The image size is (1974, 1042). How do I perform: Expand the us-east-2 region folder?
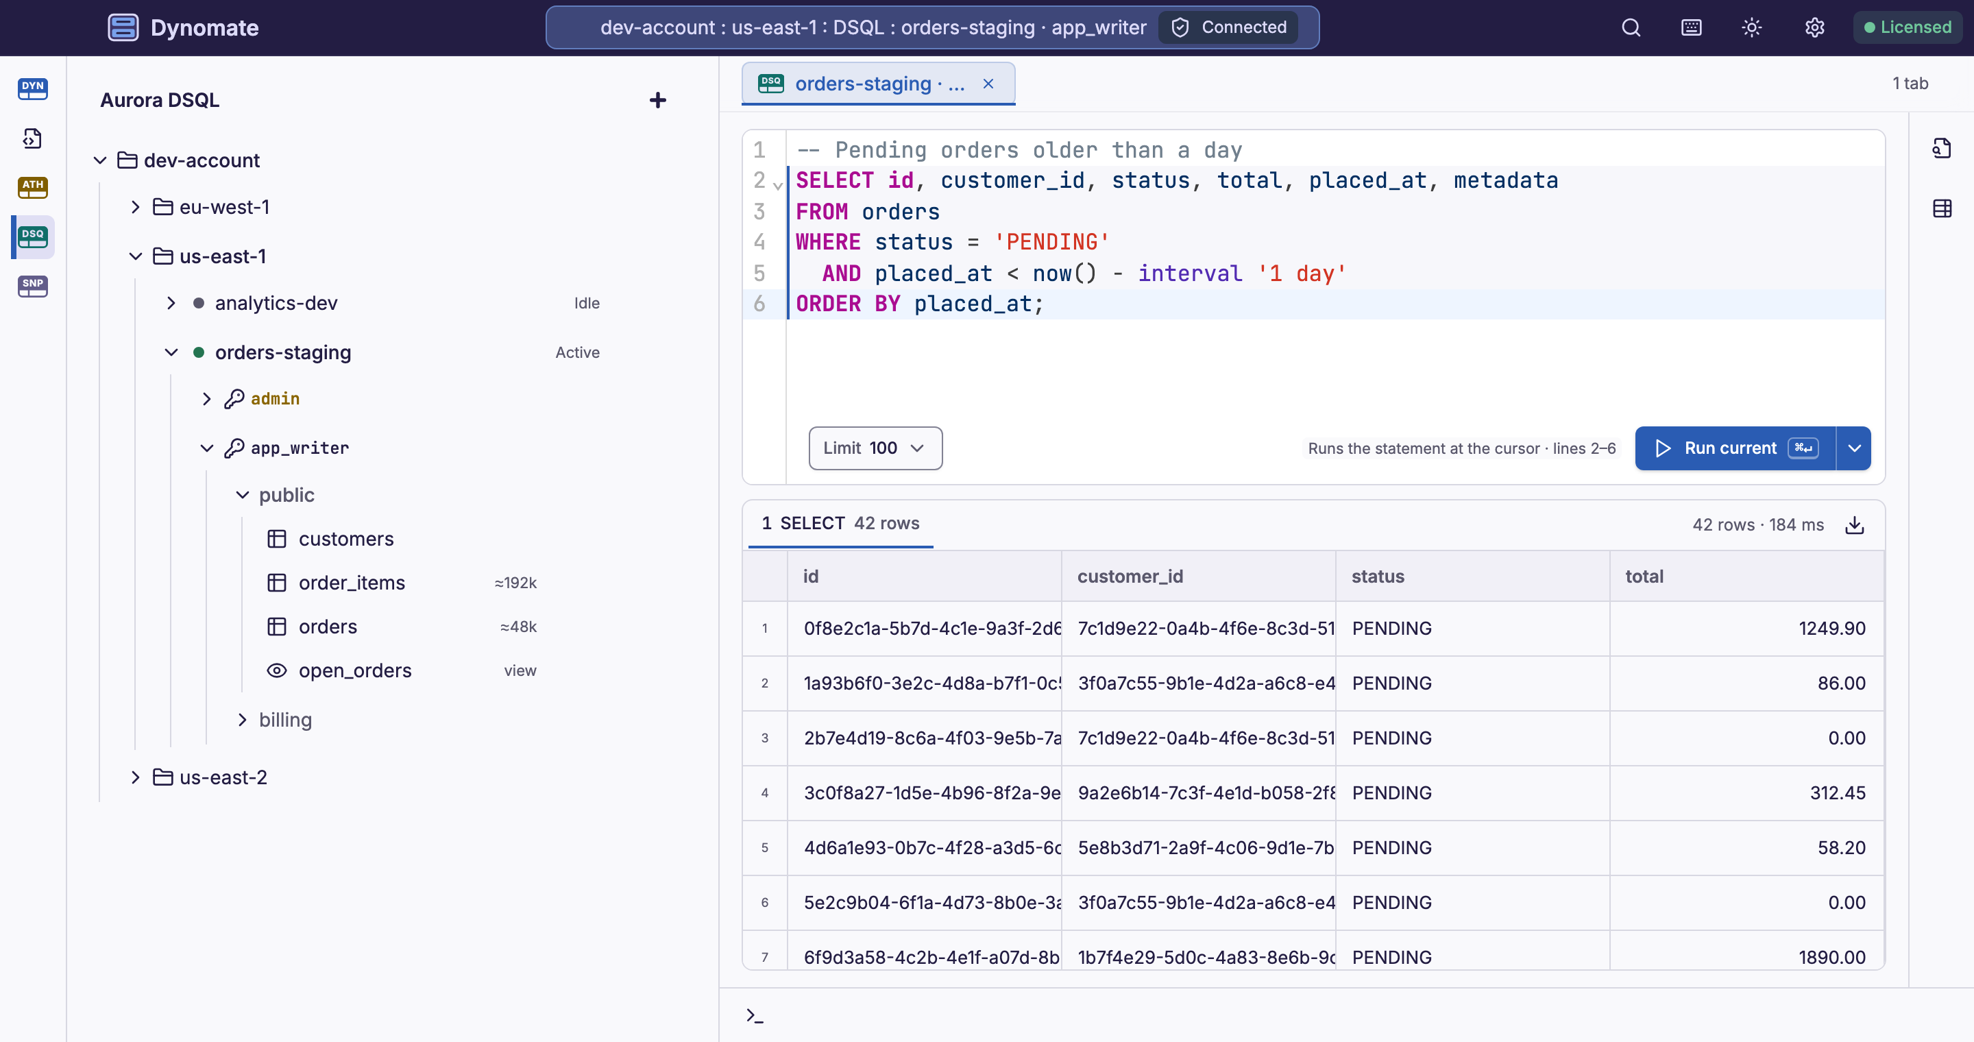[136, 777]
